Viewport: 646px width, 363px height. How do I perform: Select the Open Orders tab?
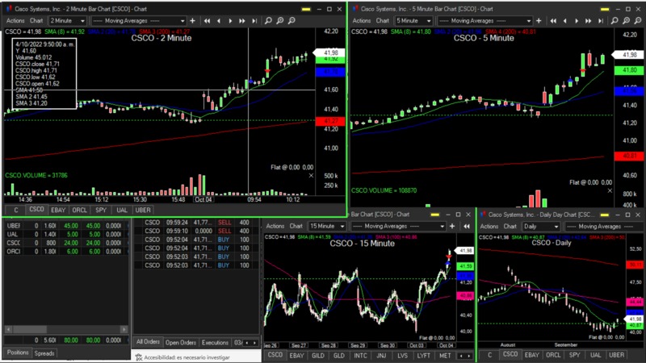coord(181,343)
